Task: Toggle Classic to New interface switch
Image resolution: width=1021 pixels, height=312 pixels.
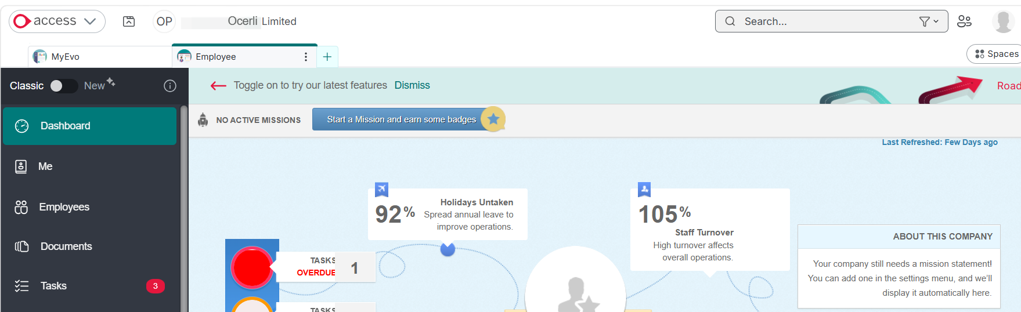Action: tap(63, 86)
